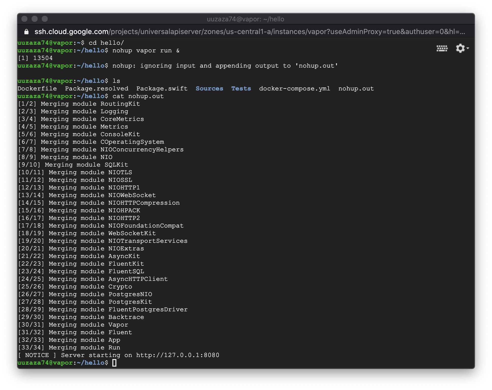
Task: Click the lock icon beside the URL
Action: point(26,32)
